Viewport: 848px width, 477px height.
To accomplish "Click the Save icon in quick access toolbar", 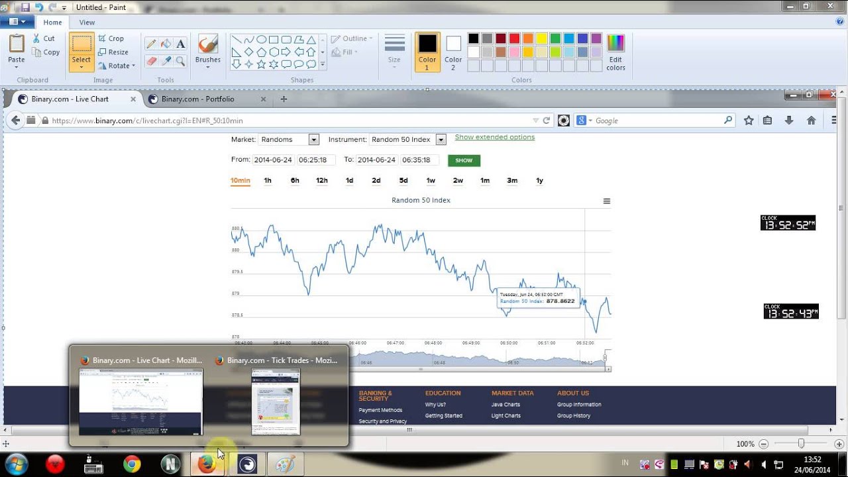I will (25, 7).
